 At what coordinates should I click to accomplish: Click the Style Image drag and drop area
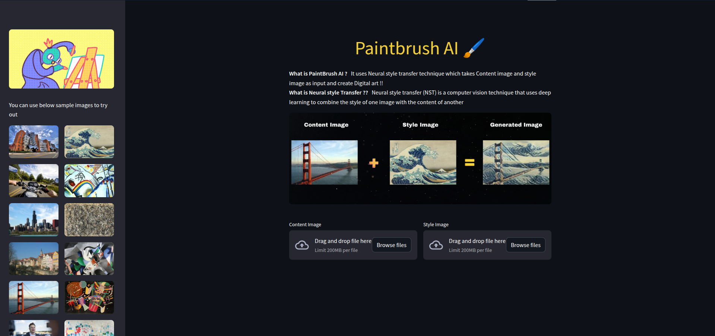click(487, 245)
